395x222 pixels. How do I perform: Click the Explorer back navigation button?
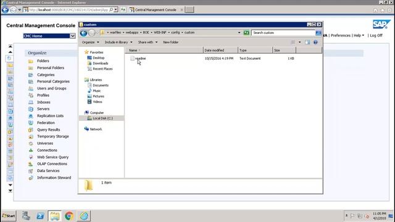tap(84, 33)
